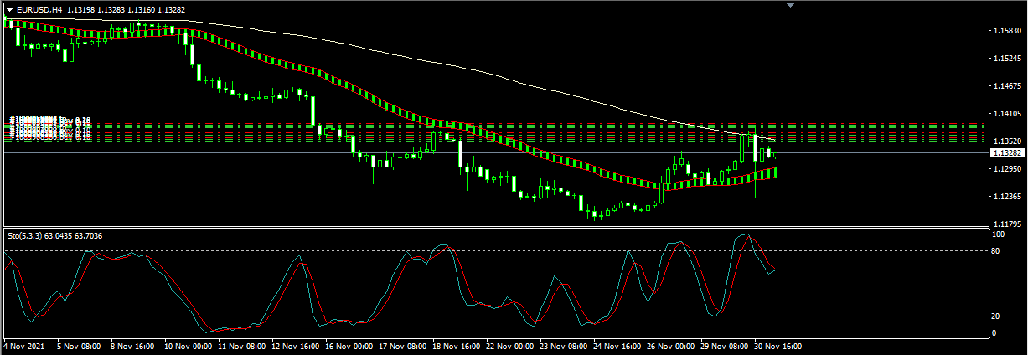The height and width of the screenshot is (355, 1028).
Task: Click the 4 Nov 2021 date label
Action: click(x=24, y=345)
